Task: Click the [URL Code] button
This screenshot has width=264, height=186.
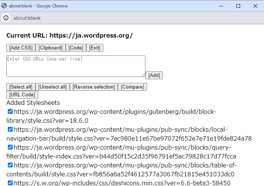Action: tap(22, 94)
